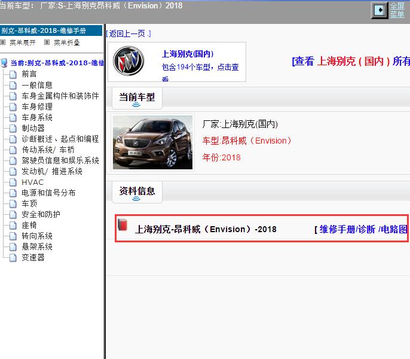Open 传动系统/车桥 tree item

pyautogui.click(x=48, y=150)
